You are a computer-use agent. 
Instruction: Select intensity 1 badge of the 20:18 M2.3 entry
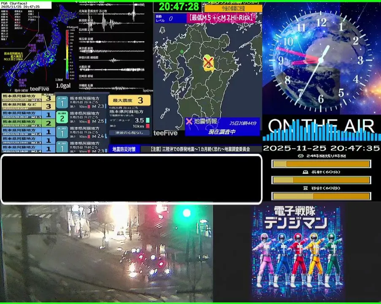click(62, 103)
